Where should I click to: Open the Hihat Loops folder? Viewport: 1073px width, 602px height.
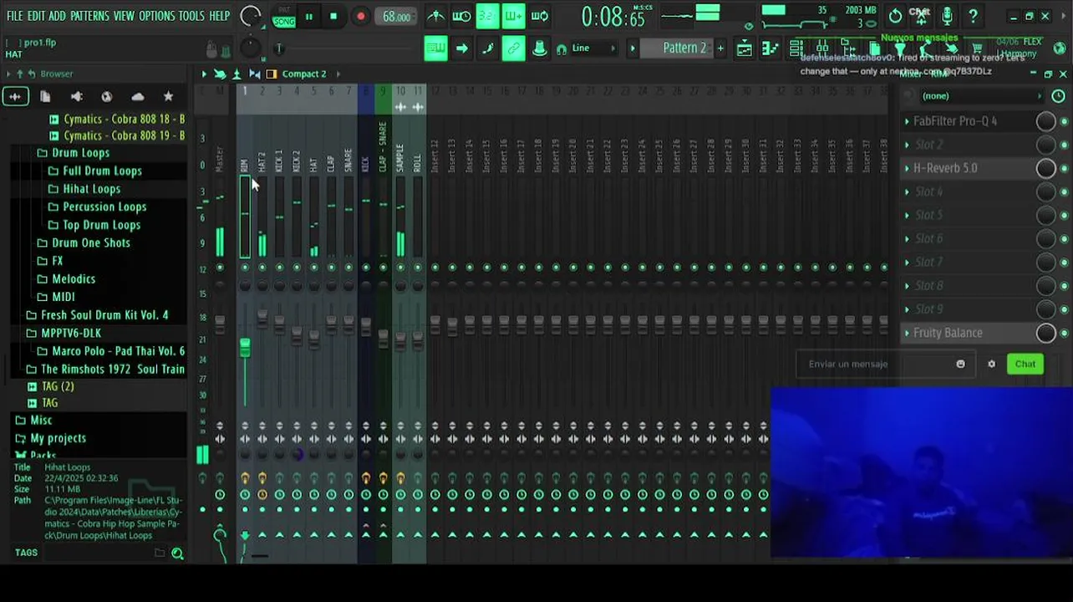[91, 189]
